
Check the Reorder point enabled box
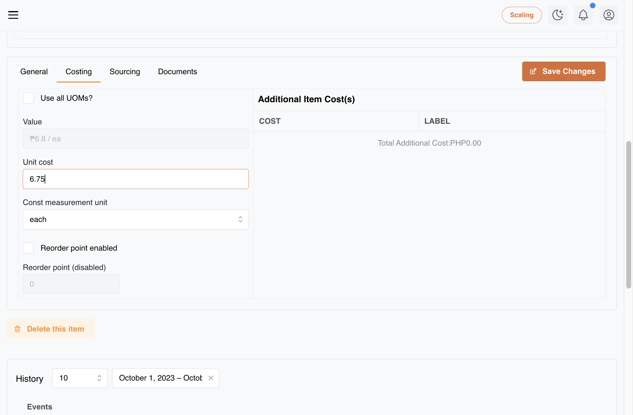tap(28, 248)
